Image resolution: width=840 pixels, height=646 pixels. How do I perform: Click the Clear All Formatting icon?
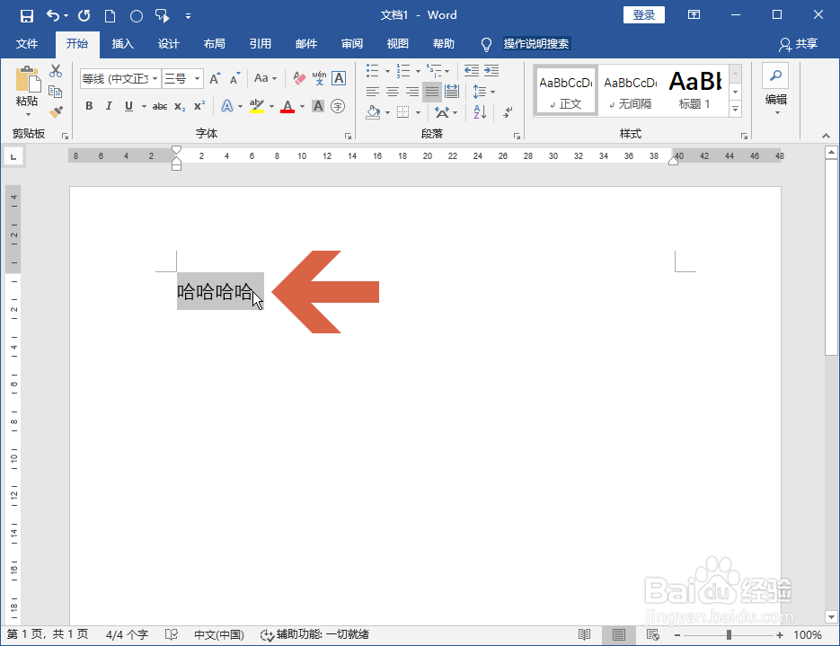pos(298,78)
